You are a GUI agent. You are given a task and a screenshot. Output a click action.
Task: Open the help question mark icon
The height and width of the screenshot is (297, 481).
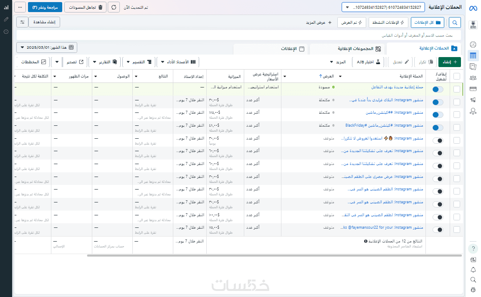coord(473,249)
